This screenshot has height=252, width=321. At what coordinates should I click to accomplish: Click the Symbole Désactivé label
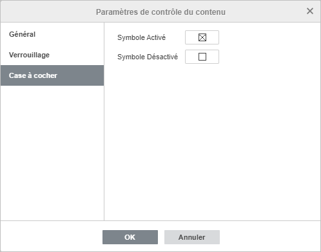point(148,57)
